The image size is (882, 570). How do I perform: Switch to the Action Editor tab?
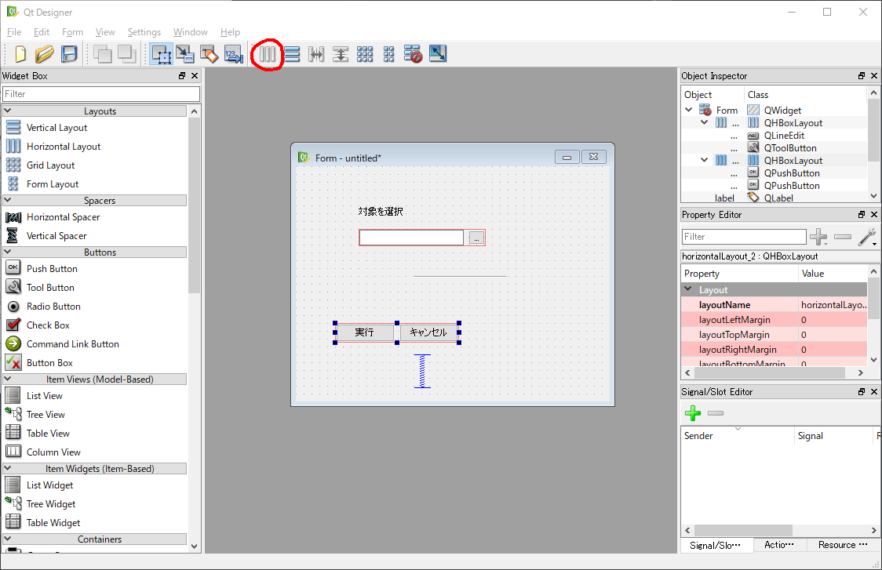tap(780, 544)
